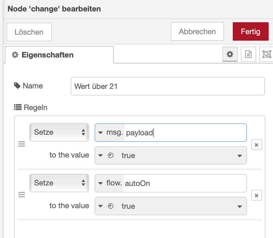Open the flow. type selector for autoOn
The width and height of the screenshot is (273, 238).
click(x=109, y=183)
